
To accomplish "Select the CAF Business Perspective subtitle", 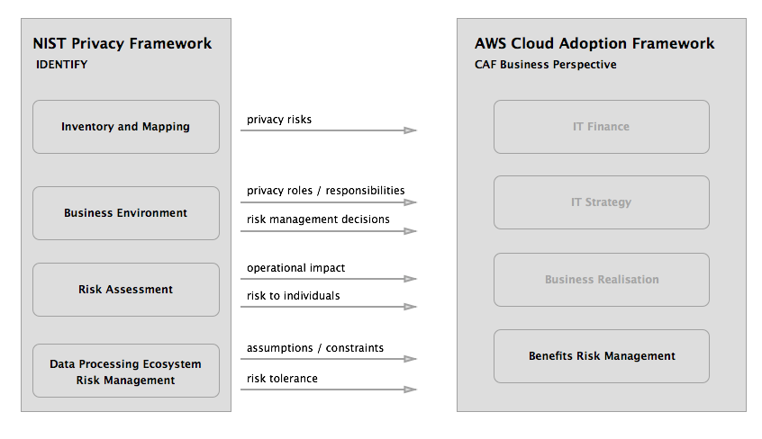I will 545,65.
